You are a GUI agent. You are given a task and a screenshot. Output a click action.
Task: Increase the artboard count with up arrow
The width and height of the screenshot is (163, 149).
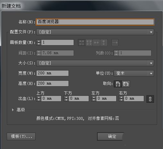[39, 41]
